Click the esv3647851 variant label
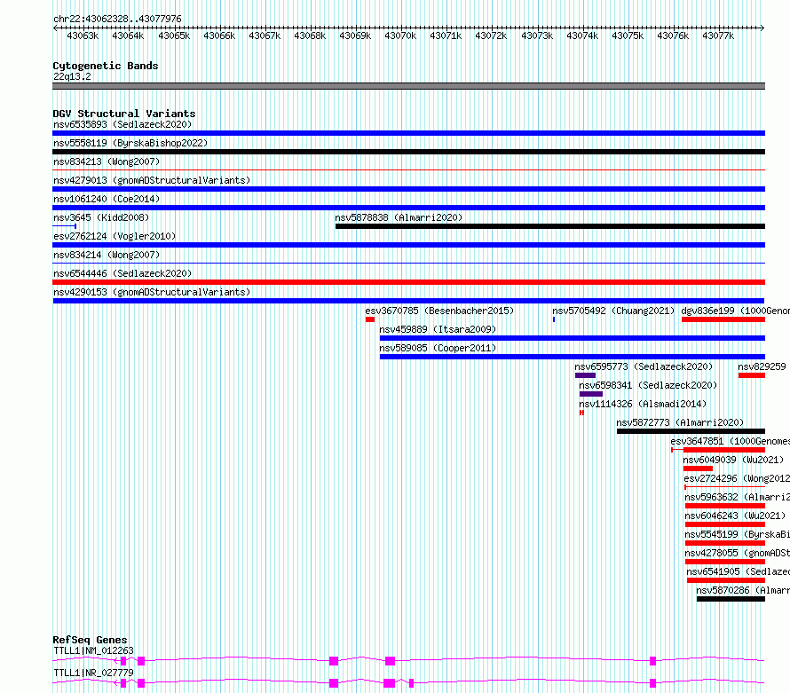 pos(730,441)
